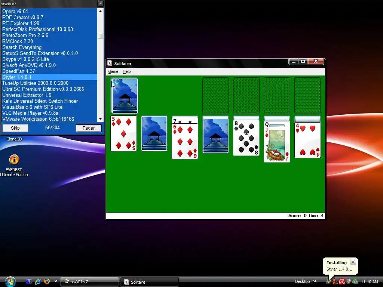Select Skype v4.0.0.215 Lite entry
Image resolution: width=383 pixels, height=287 pixels.
(49, 59)
